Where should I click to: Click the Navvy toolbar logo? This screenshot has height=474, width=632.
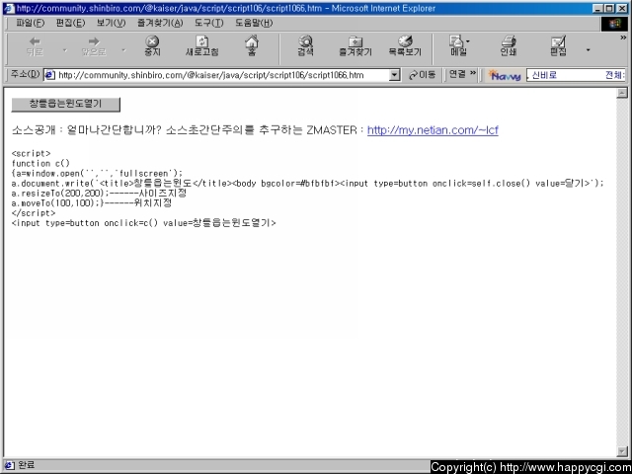point(504,75)
